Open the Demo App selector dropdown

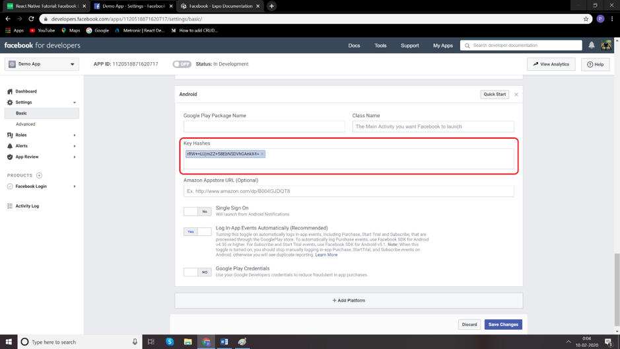[42, 64]
